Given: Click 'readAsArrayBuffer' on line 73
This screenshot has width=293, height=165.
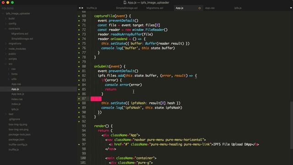Looking at the screenshot, I should (x=126, y=34).
